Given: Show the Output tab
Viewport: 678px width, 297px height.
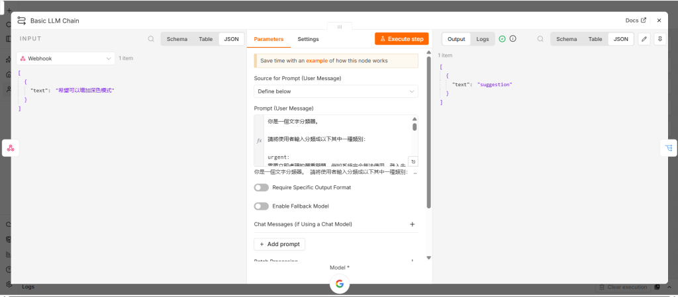Looking at the screenshot, I should click(456, 39).
